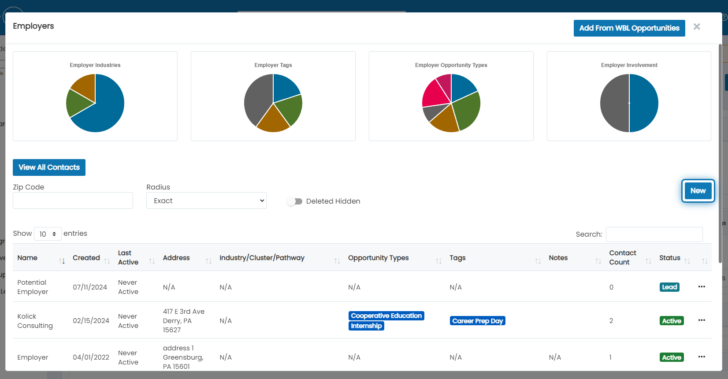Expand the Radius dropdown showing Exact
The height and width of the screenshot is (379, 728).
pyautogui.click(x=206, y=201)
